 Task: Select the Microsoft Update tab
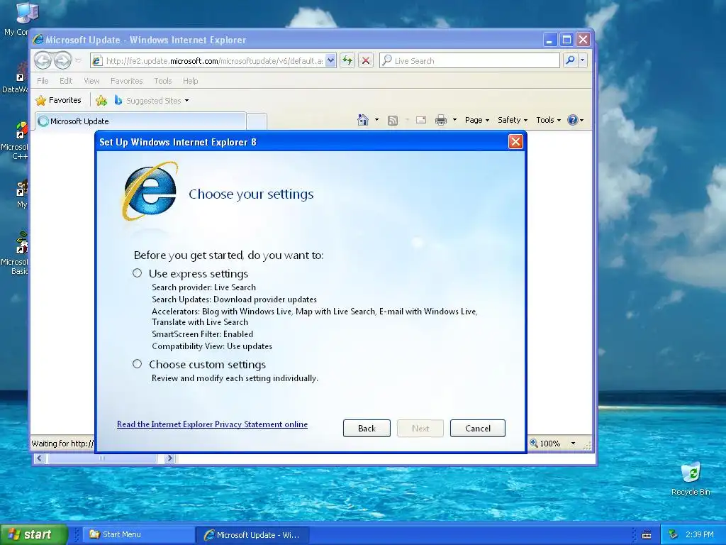coord(140,121)
